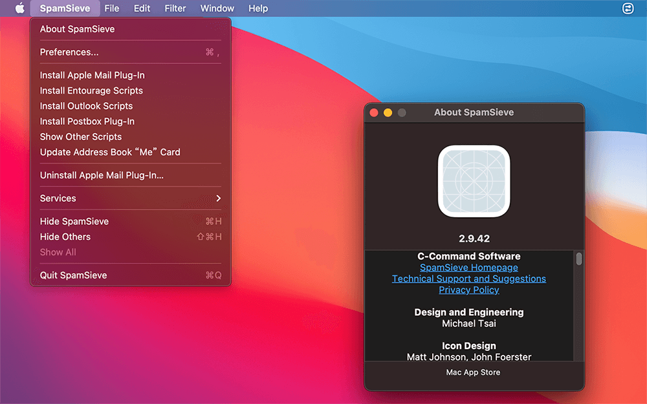Open the Filter menu

click(x=175, y=8)
